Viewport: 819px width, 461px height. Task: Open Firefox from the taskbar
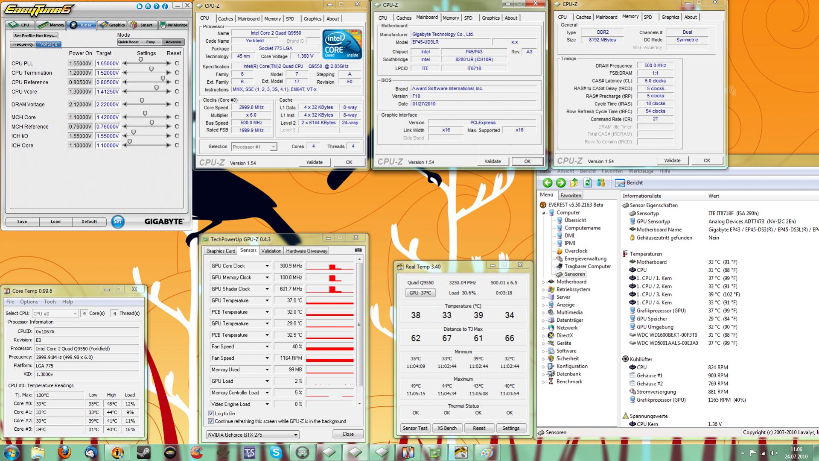64,452
